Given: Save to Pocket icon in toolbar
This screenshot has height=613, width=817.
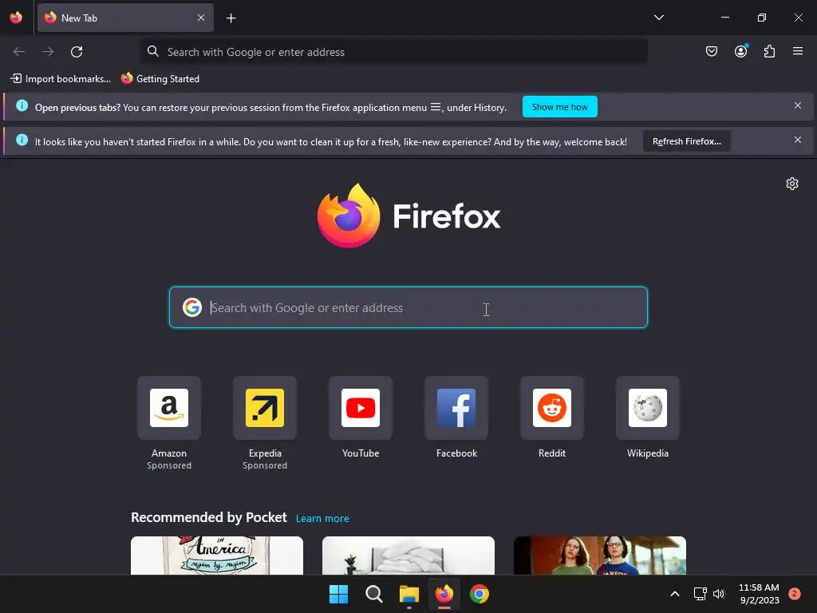Looking at the screenshot, I should click(x=711, y=51).
